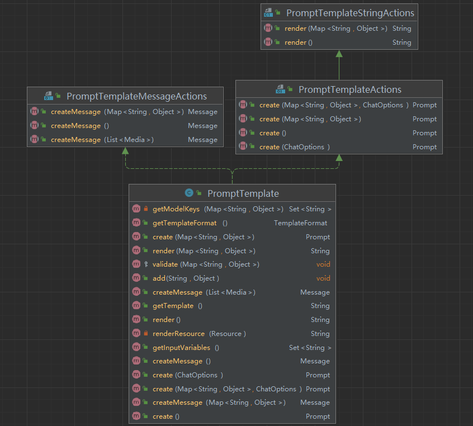Select render(Map<String, Object>) in PromptTemplateStringActions
The height and width of the screenshot is (426, 473).
click(339, 29)
